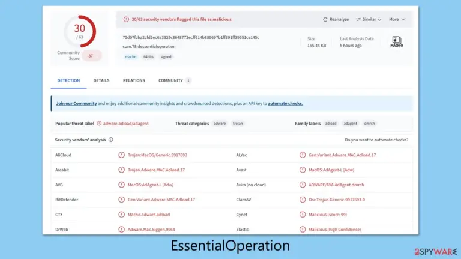Click the Reanalyze refresh icon
Screen dimensions: 461x259
coord(325,19)
